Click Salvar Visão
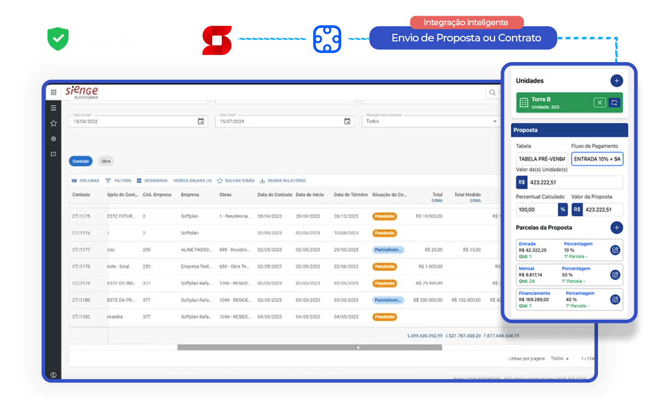 coord(236,181)
